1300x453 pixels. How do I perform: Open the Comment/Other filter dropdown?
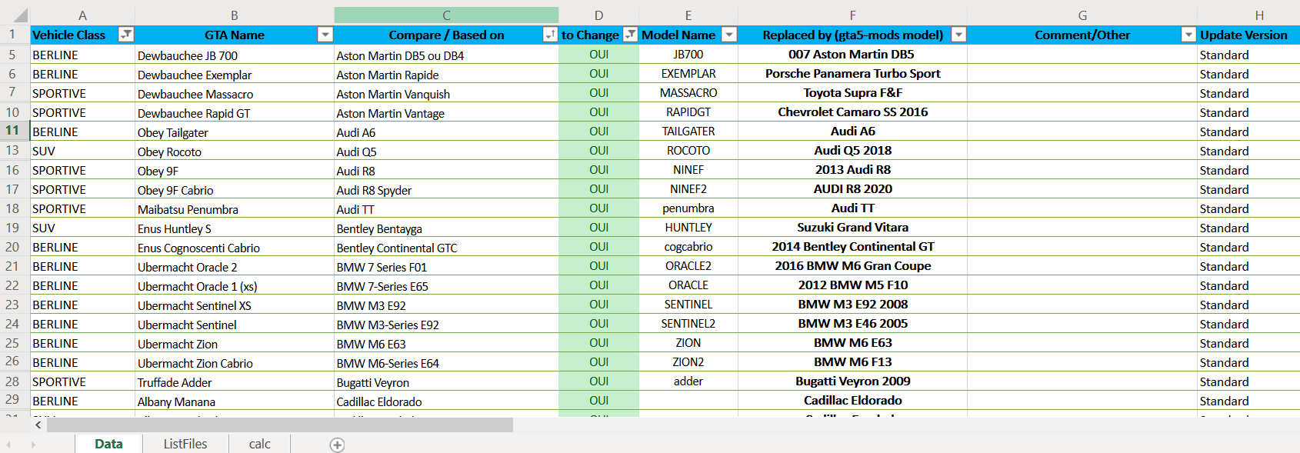[x=1188, y=35]
